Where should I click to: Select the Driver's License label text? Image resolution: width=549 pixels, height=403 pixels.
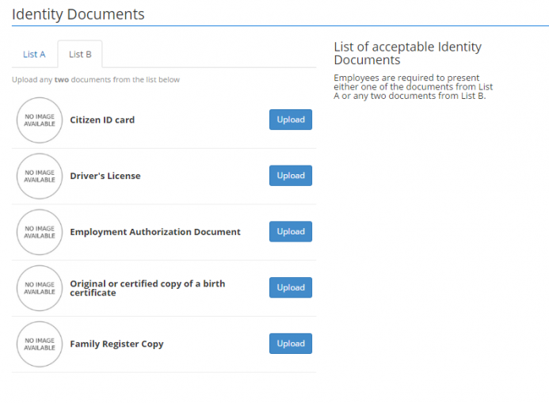click(105, 176)
